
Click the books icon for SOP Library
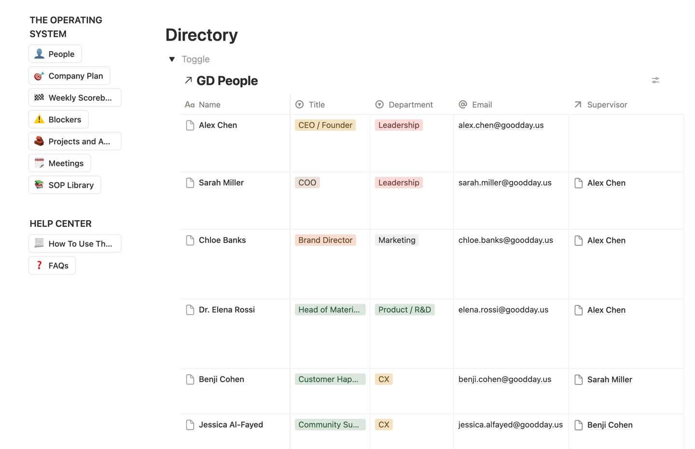pyautogui.click(x=39, y=185)
